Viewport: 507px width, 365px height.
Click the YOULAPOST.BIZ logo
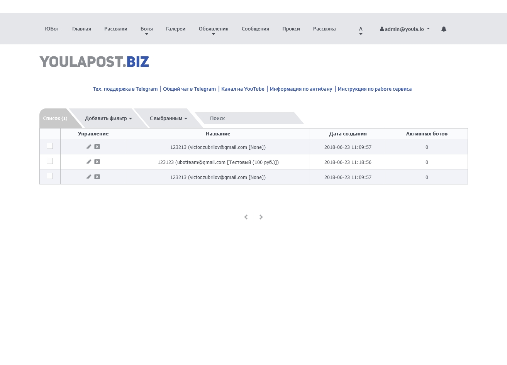(x=94, y=62)
